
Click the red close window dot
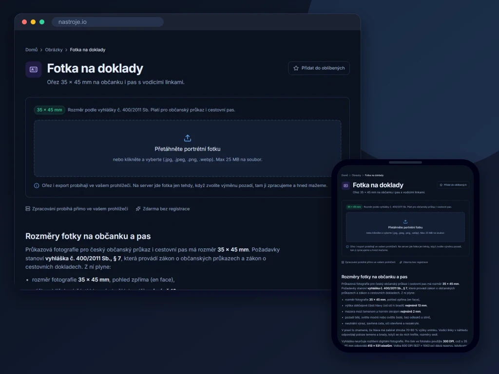(x=24, y=22)
